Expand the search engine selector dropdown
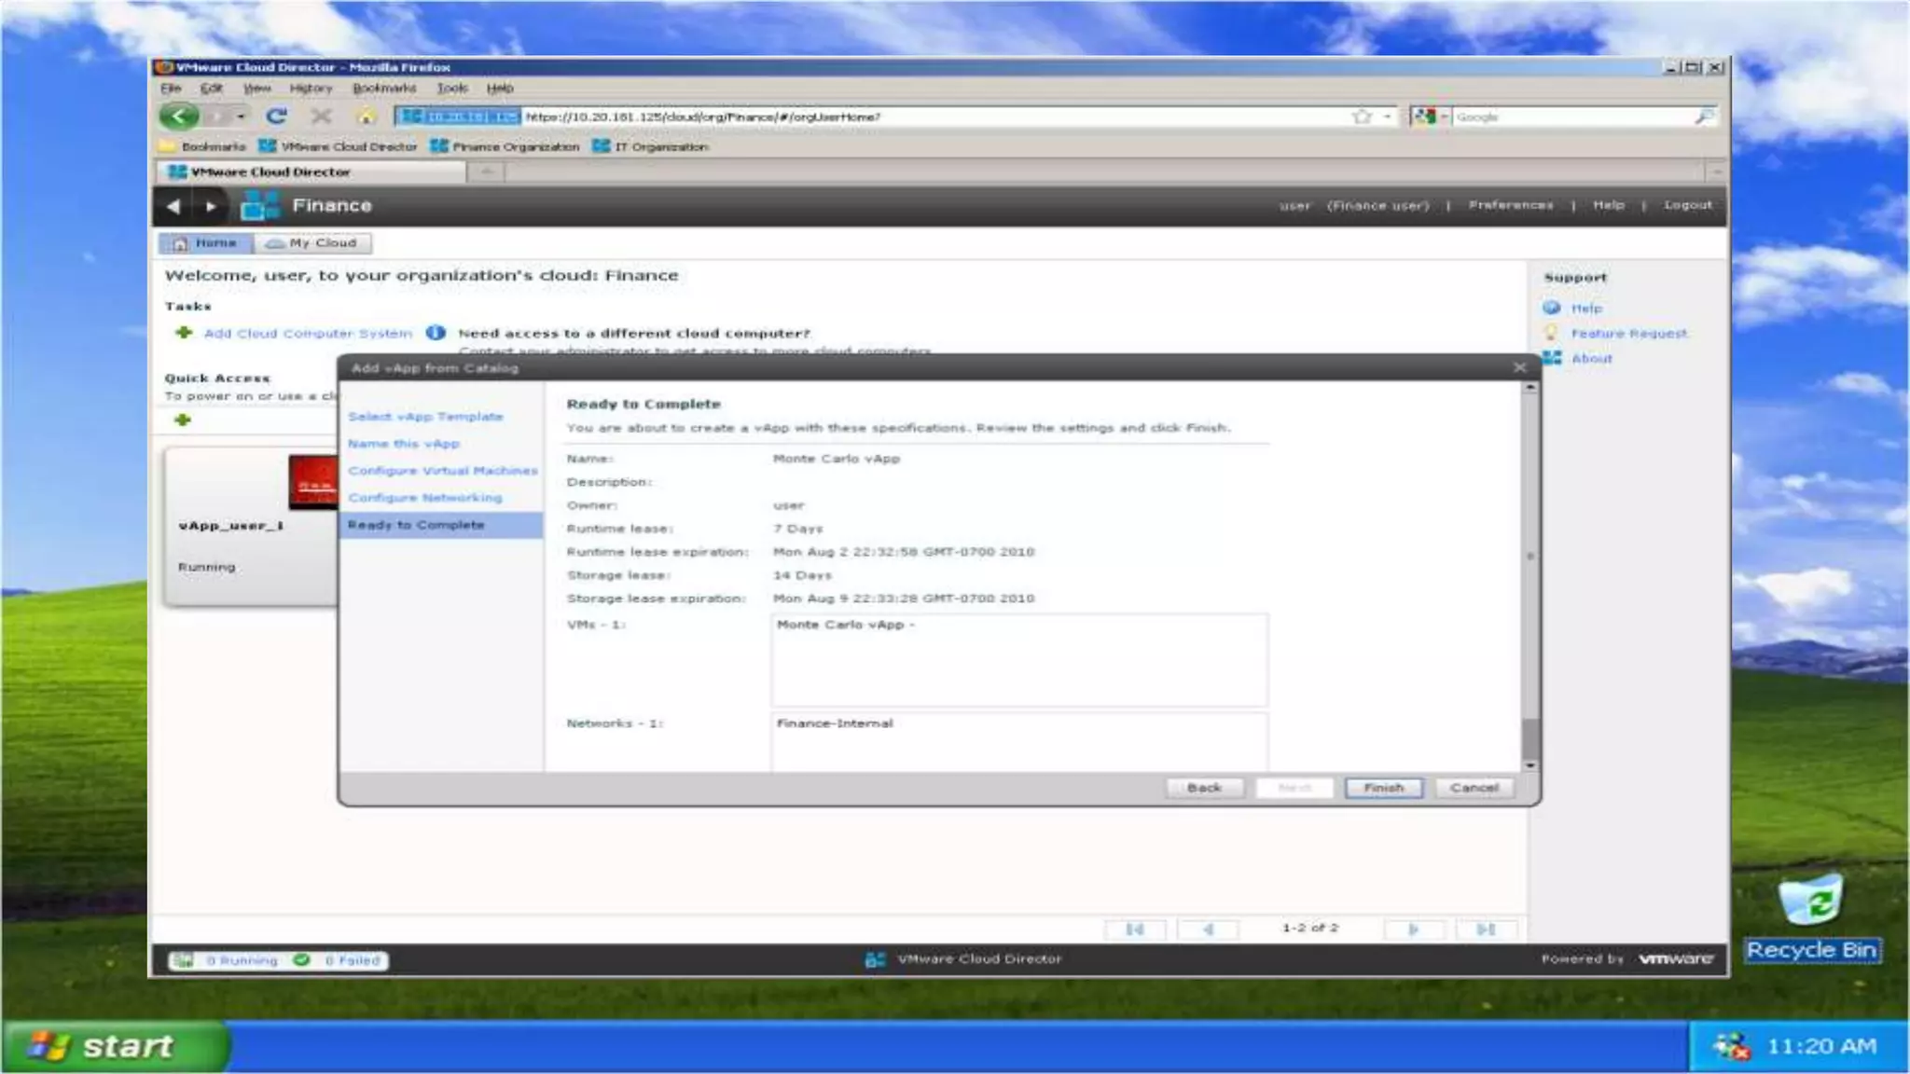The height and width of the screenshot is (1074, 1910). (x=1445, y=117)
